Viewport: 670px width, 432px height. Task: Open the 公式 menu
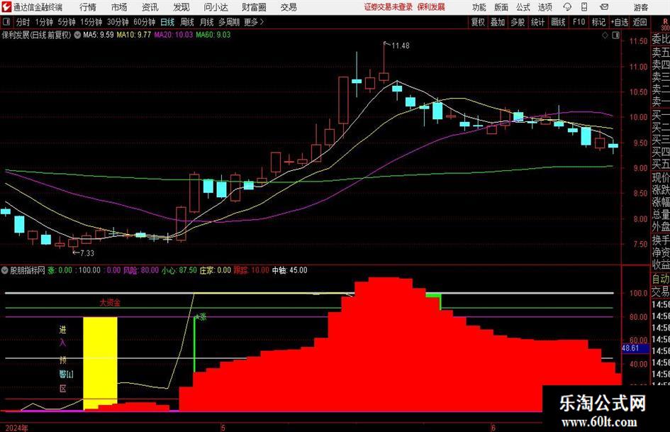(x=523, y=7)
